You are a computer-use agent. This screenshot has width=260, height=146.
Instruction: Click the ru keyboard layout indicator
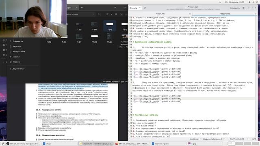pos(220,2)
